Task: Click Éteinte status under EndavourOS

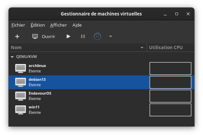Action: [35, 99]
